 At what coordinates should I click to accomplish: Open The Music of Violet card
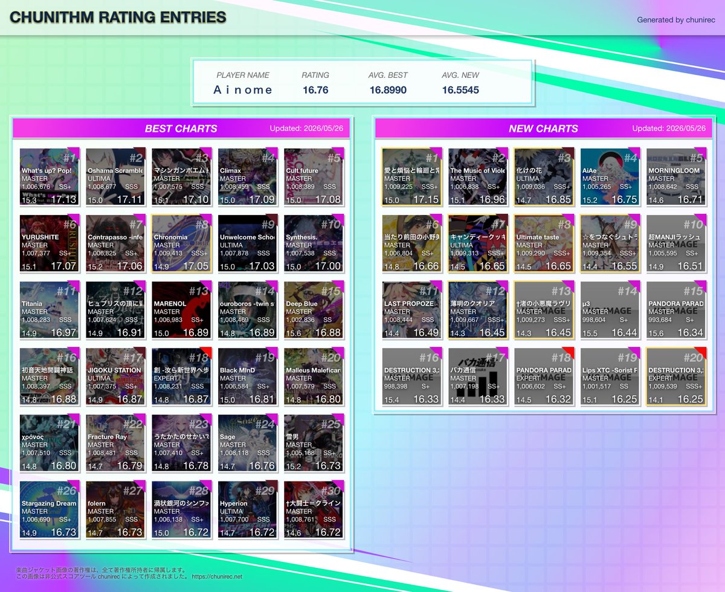point(478,177)
